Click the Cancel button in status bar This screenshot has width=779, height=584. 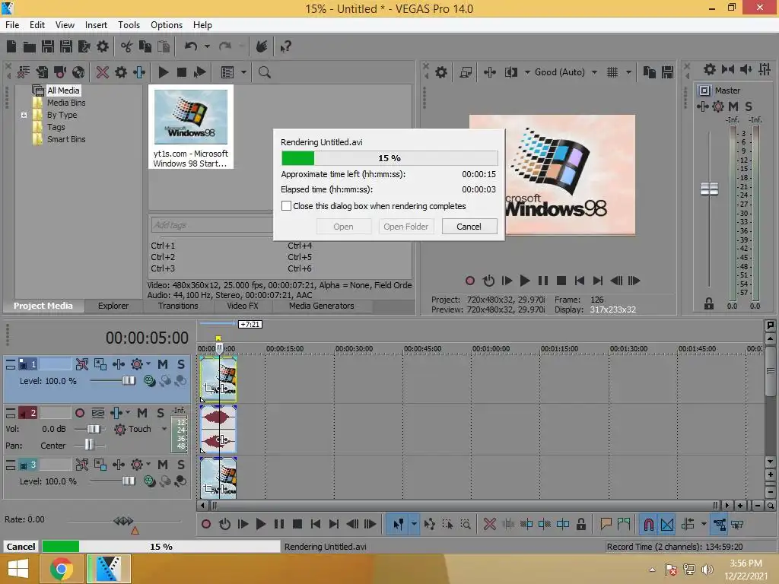[x=21, y=546]
